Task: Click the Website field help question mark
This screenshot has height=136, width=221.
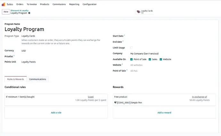Action: tap(122, 64)
